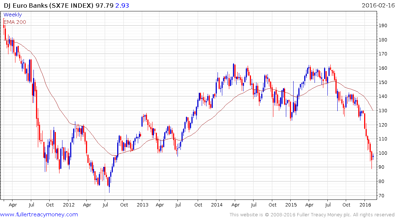This screenshot has width=395, height=220.
Task: Click the 140 price axis label
Action: click(x=383, y=96)
